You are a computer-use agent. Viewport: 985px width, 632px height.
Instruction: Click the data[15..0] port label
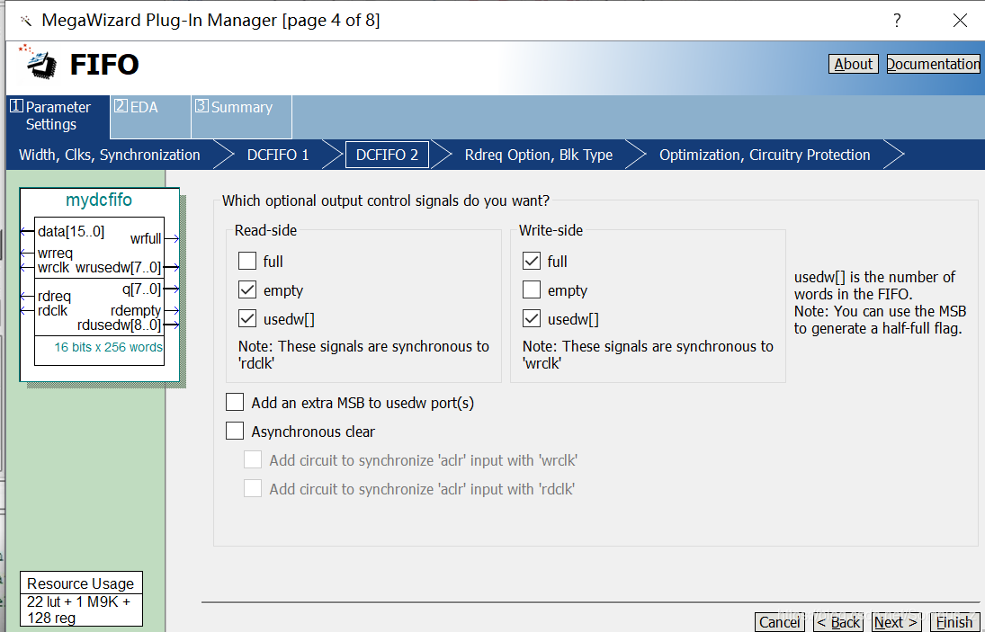coord(71,232)
